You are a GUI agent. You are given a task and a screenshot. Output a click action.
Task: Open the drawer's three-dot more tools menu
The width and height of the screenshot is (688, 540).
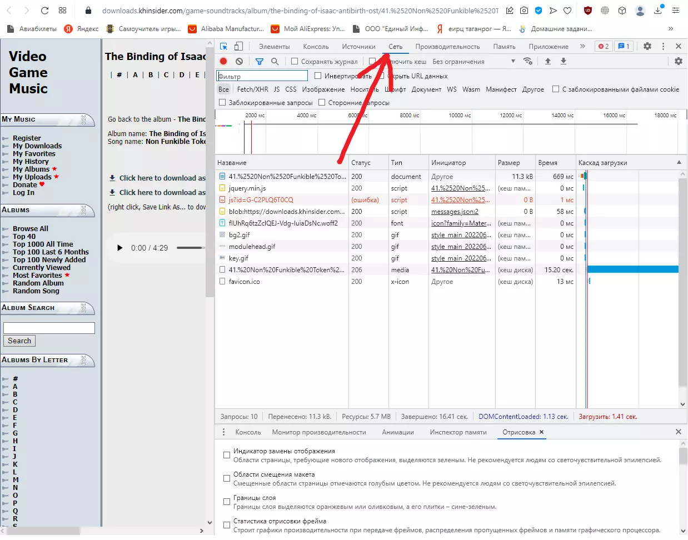click(223, 432)
